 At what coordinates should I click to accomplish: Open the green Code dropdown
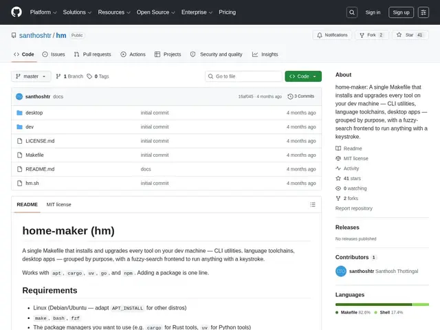[303, 76]
